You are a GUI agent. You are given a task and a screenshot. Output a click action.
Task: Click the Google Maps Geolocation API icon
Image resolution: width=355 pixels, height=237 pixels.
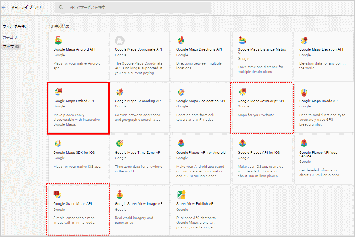[181, 92]
